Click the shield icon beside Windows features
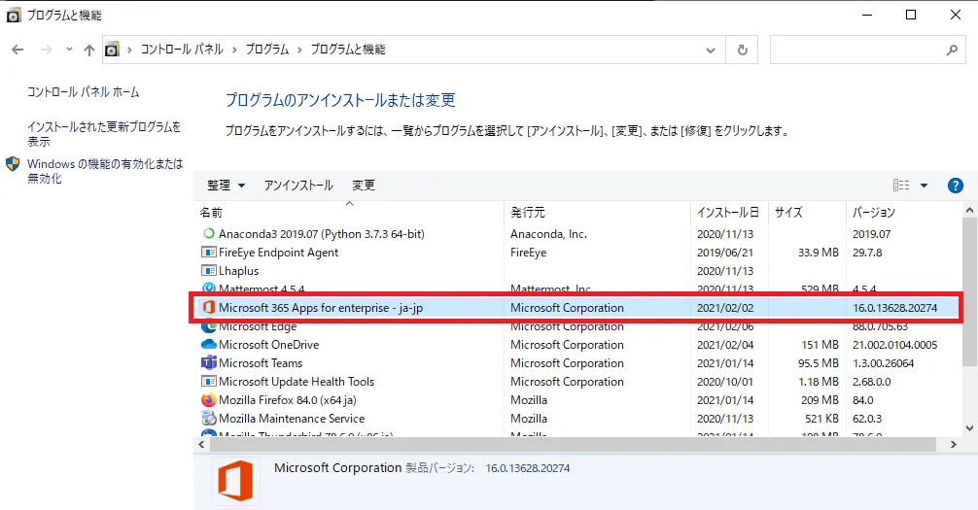This screenshot has width=978, height=510. [13, 164]
